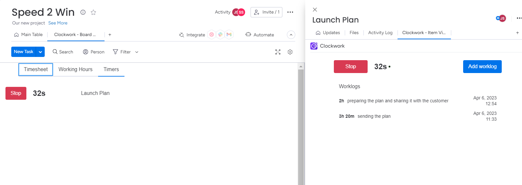Switch to the Timesheet tab
Image resolution: width=522 pixels, height=185 pixels.
[36, 69]
